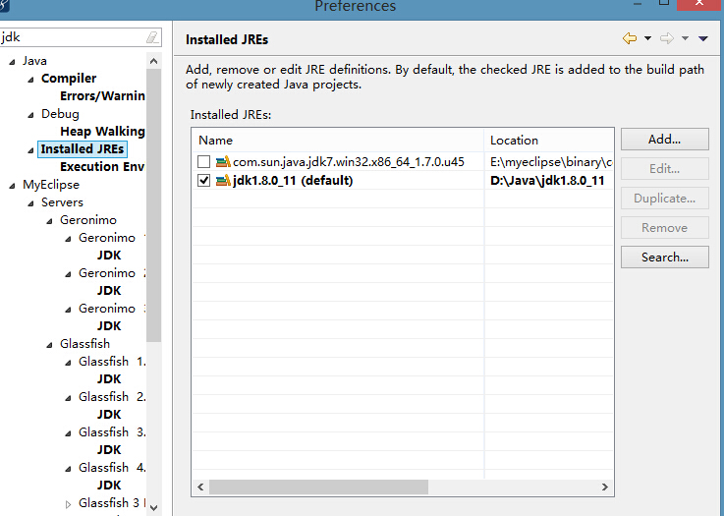The width and height of the screenshot is (724, 516).
Task: Expand the Glassfish 3 bottom tree node
Action: (x=69, y=504)
